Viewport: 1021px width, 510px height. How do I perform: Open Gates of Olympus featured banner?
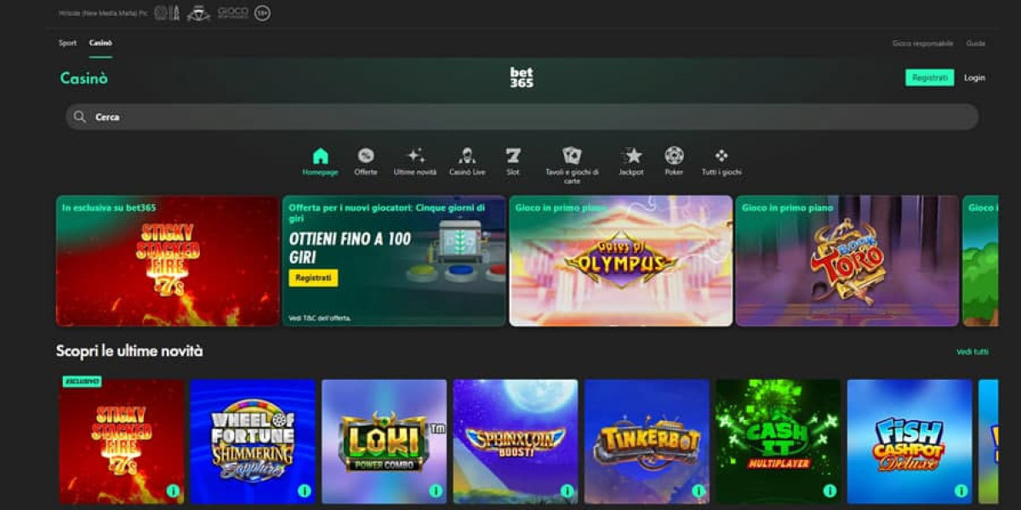(620, 262)
